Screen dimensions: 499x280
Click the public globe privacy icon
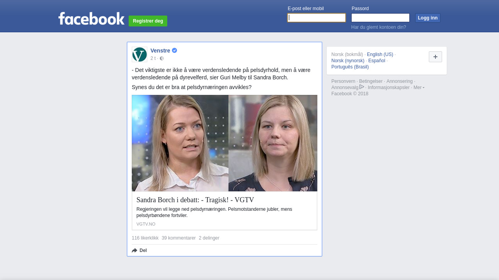click(x=162, y=58)
